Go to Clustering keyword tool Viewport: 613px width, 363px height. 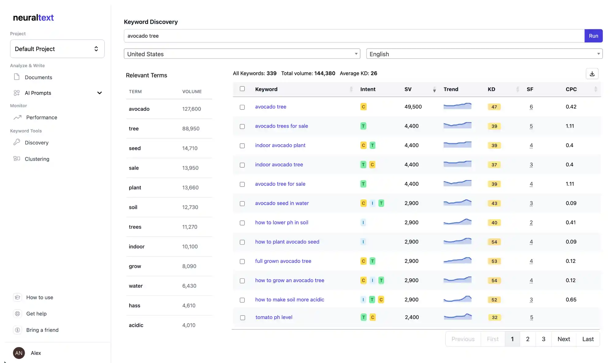click(x=37, y=159)
